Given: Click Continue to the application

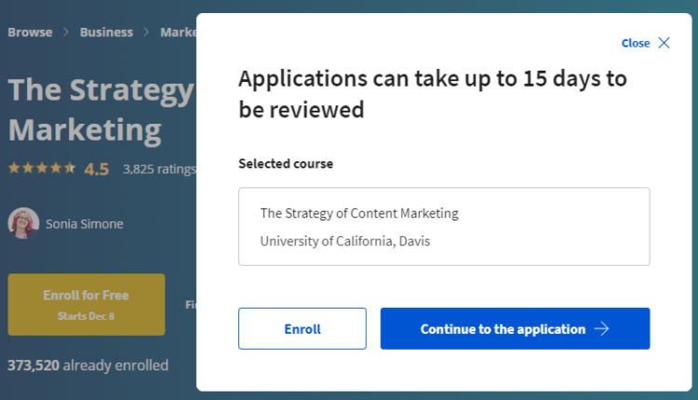Looking at the screenshot, I should coord(503,328).
